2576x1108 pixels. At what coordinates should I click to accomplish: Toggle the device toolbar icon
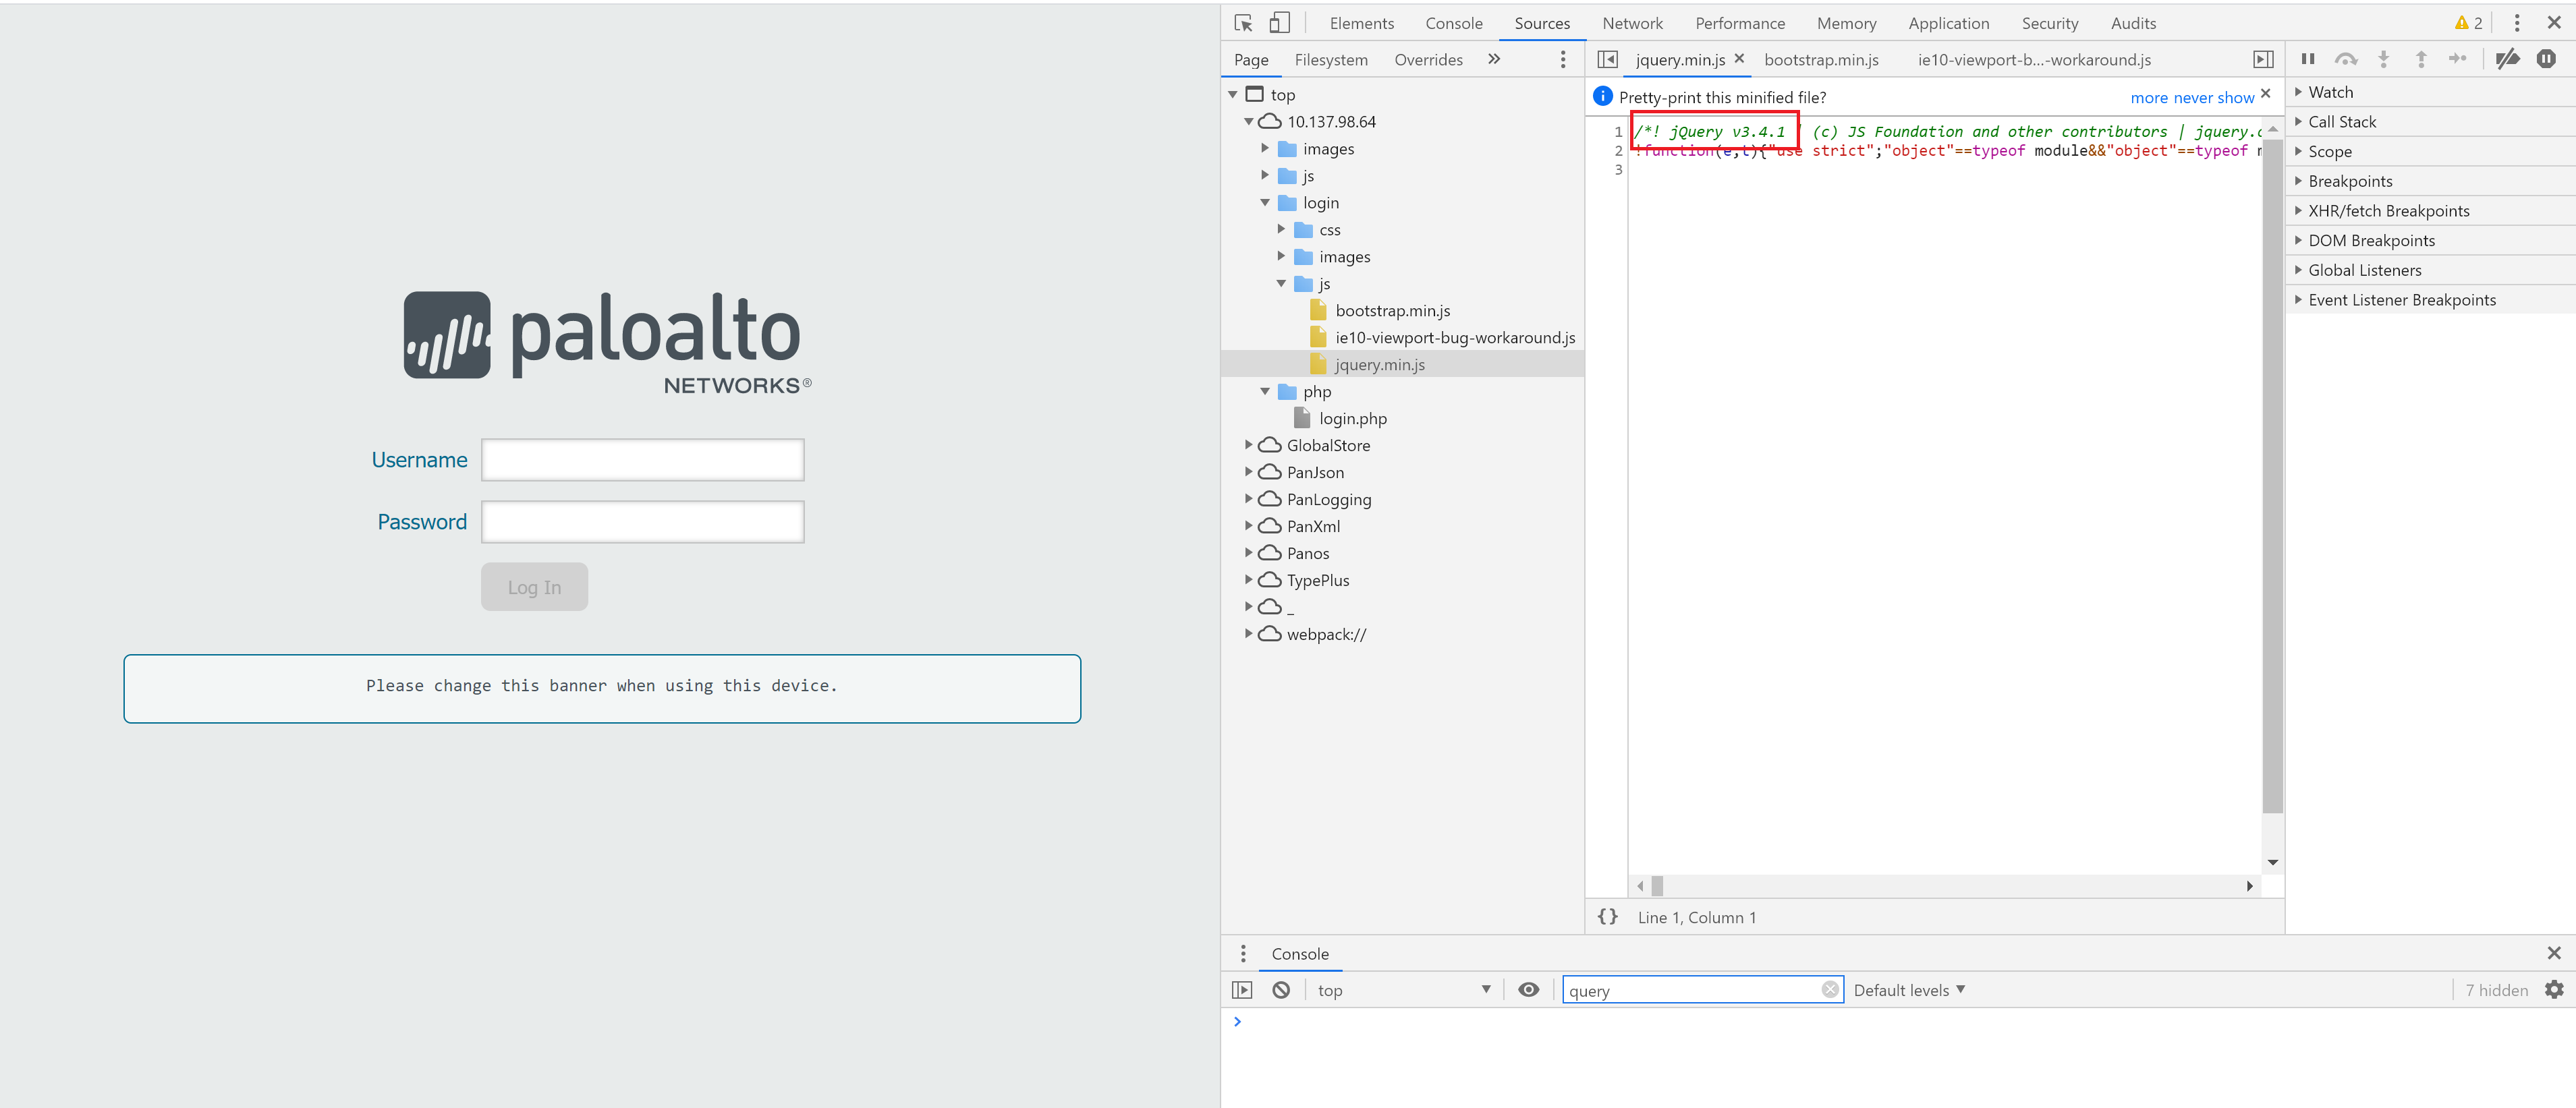click(1279, 23)
